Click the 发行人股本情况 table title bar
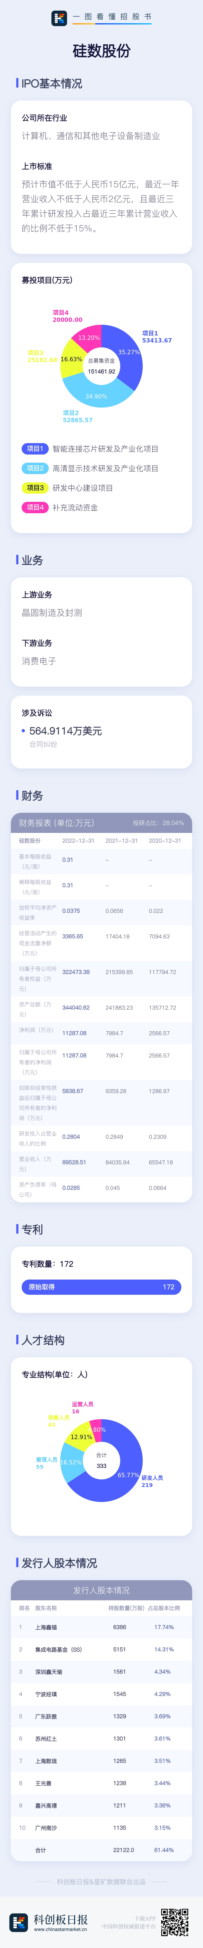The height and width of the screenshot is (1948, 203). coord(101,1590)
